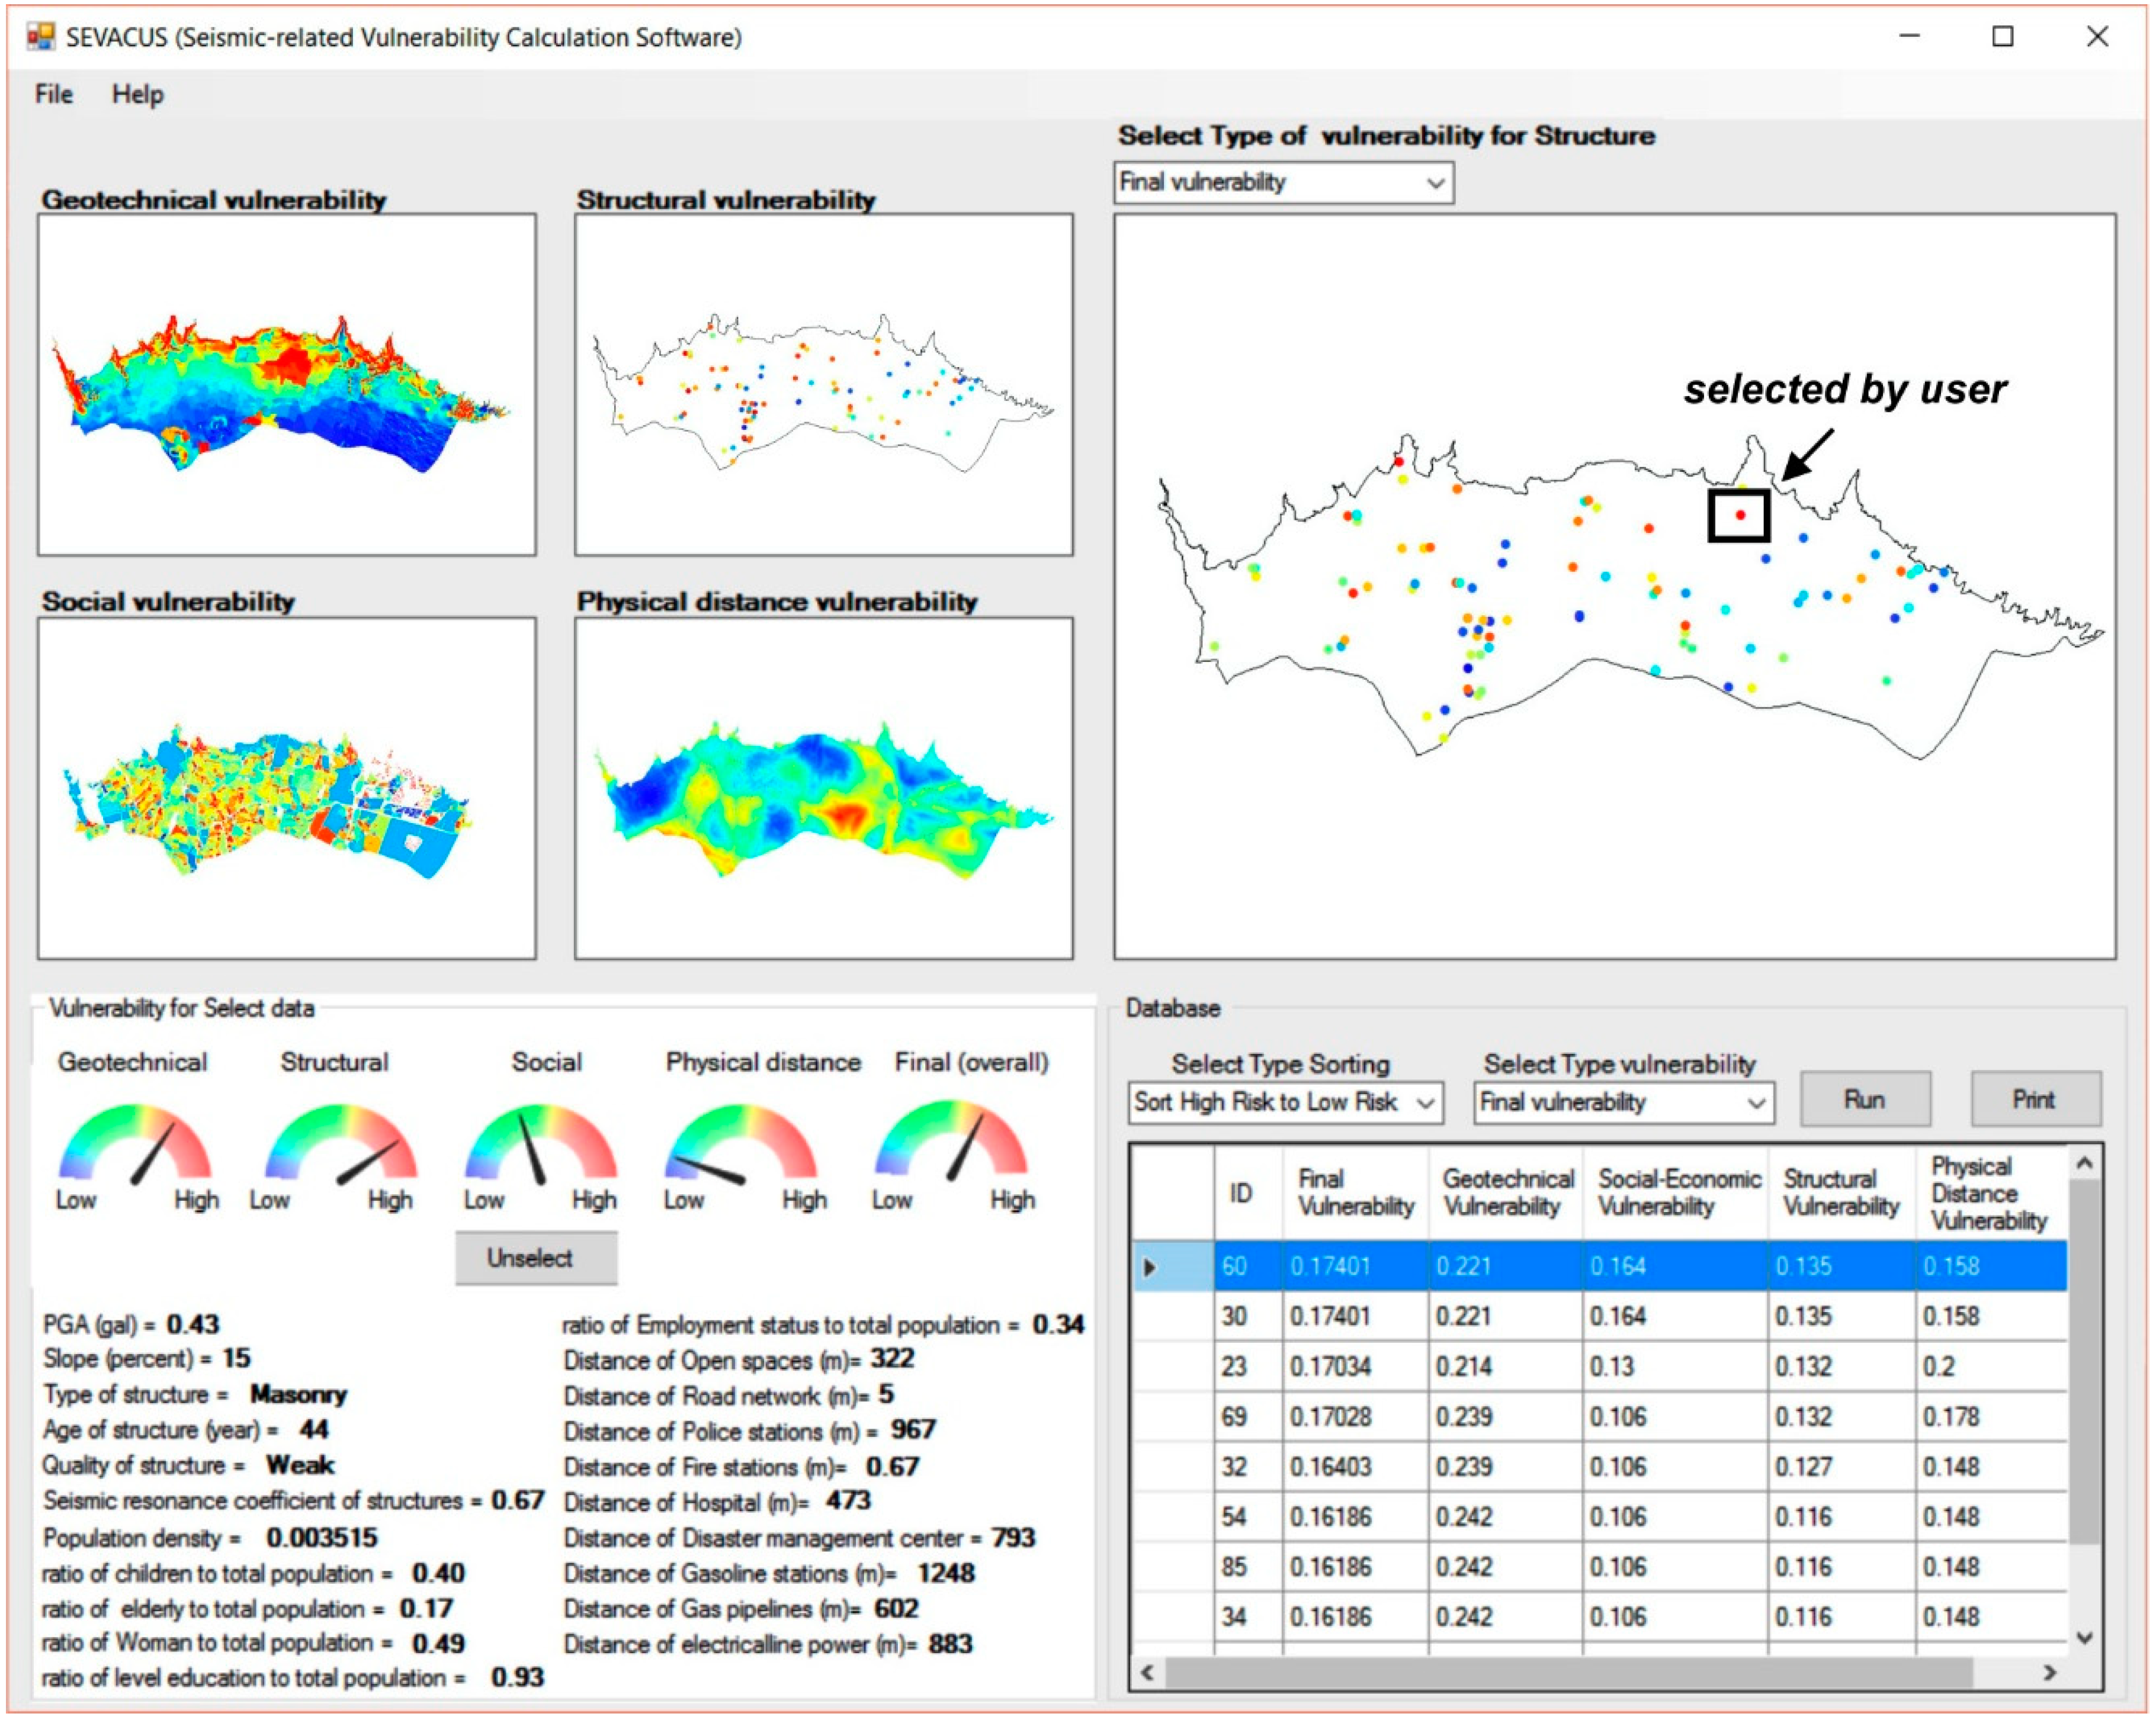This screenshot has width=2156, height=1723.
Task: Click the Geotechnical gauge indicator
Action: click(135, 1146)
